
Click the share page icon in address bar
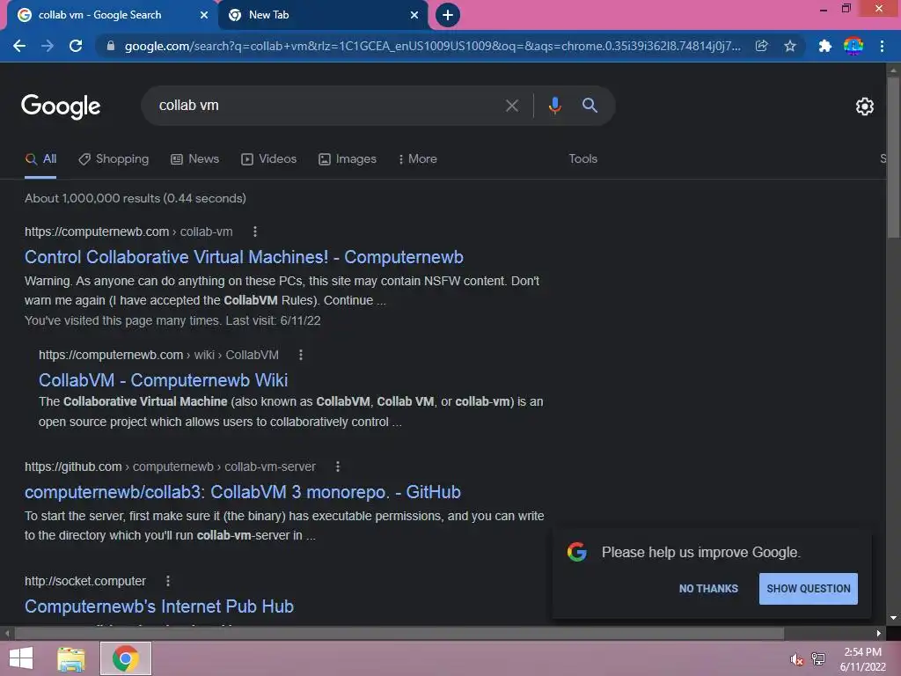tap(762, 46)
